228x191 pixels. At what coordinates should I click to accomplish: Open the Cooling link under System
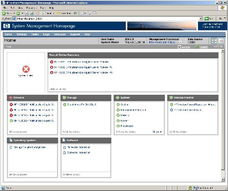coord(125,105)
